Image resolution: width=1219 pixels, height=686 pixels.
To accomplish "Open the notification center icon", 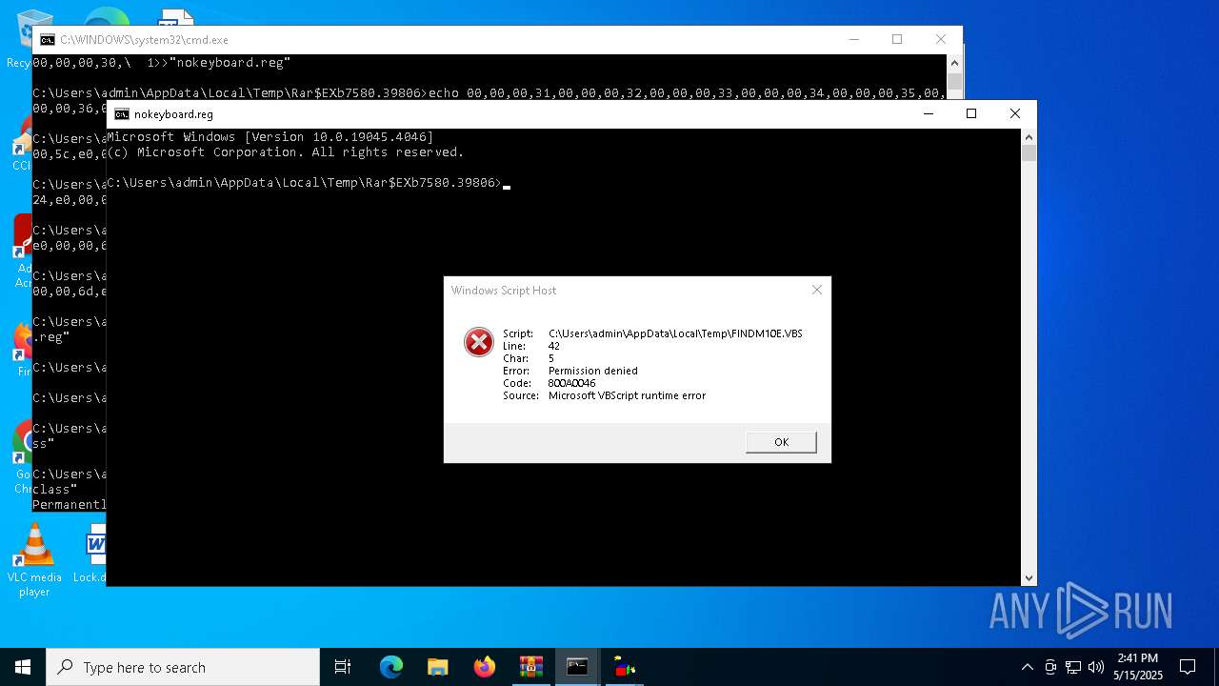I will pyautogui.click(x=1188, y=667).
